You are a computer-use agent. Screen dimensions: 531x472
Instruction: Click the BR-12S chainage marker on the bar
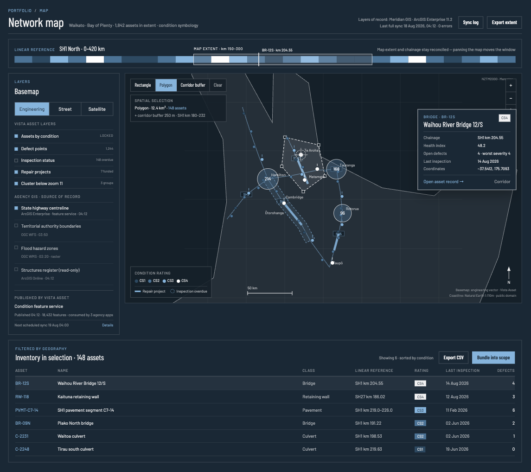(259, 60)
